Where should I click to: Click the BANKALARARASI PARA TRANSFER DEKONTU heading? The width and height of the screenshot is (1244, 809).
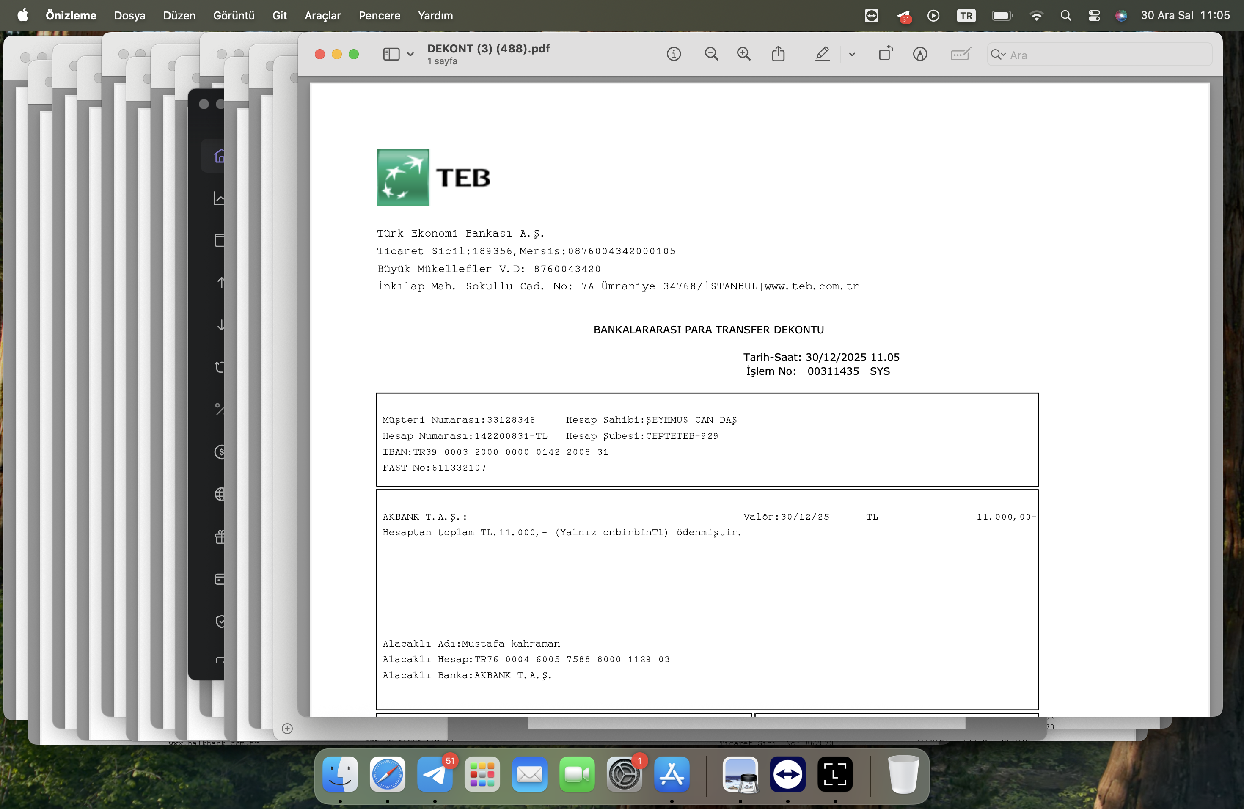(709, 330)
